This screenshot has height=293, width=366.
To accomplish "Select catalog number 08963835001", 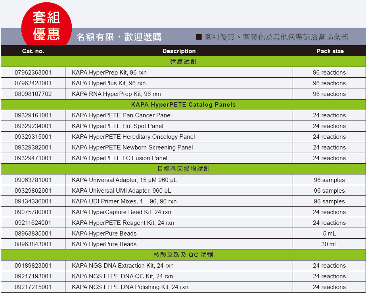I will 33,234.
